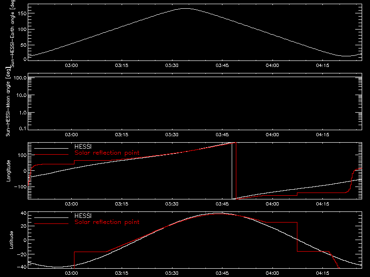Image resolution: width=370 pixels, height=277 pixels.
Task: Click the 0.1 value on Moon angle axis
Action: tap(23, 129)
